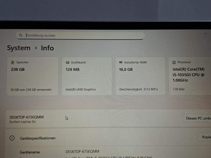211x158 pixels.
Task: Click the Grafikkarte display icon
Action: coord(67,63)
